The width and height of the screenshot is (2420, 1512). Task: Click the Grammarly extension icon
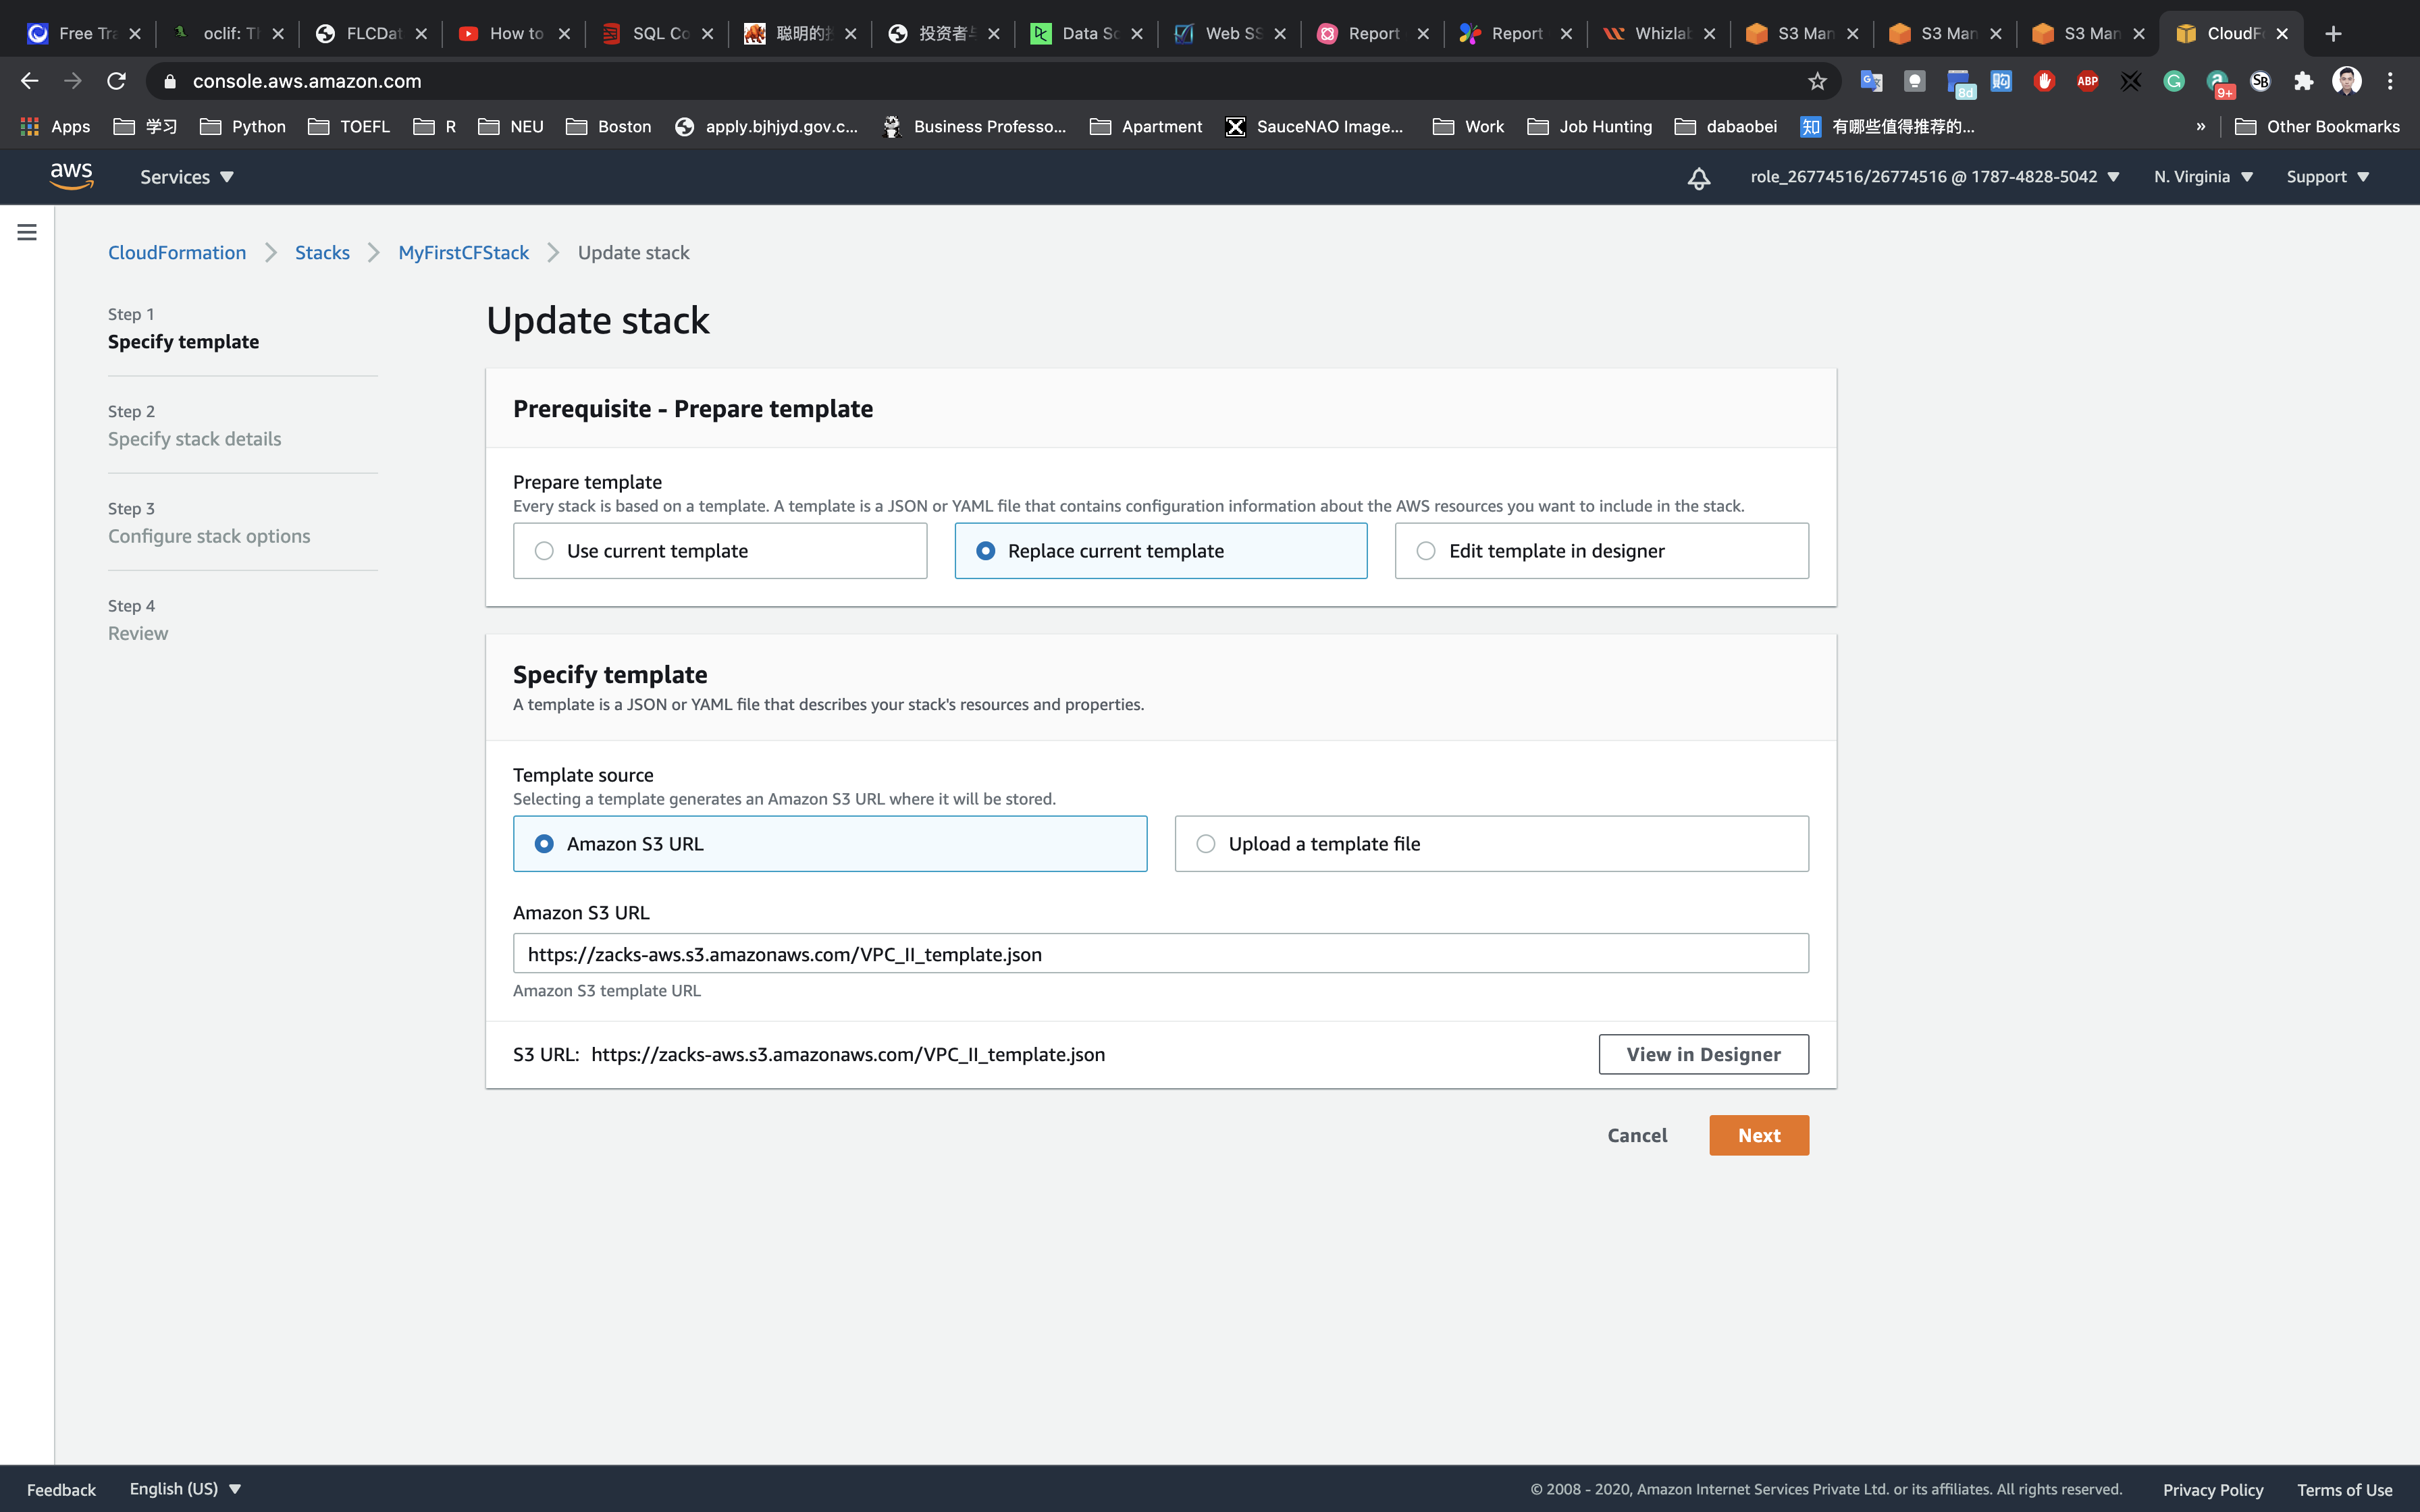[2173, 81]
